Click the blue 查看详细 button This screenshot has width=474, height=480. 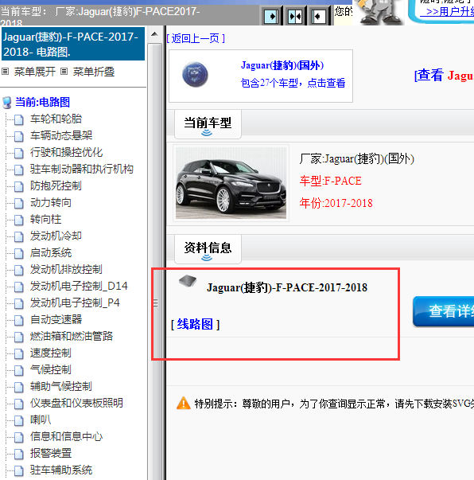(444, 311)
